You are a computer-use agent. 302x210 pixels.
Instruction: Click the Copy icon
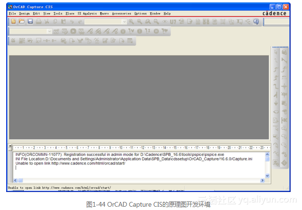click(55, 21)
